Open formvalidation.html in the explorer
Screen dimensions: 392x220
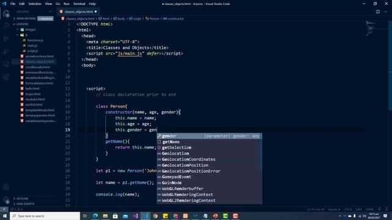pyautogui.click(x=39, y=83)
